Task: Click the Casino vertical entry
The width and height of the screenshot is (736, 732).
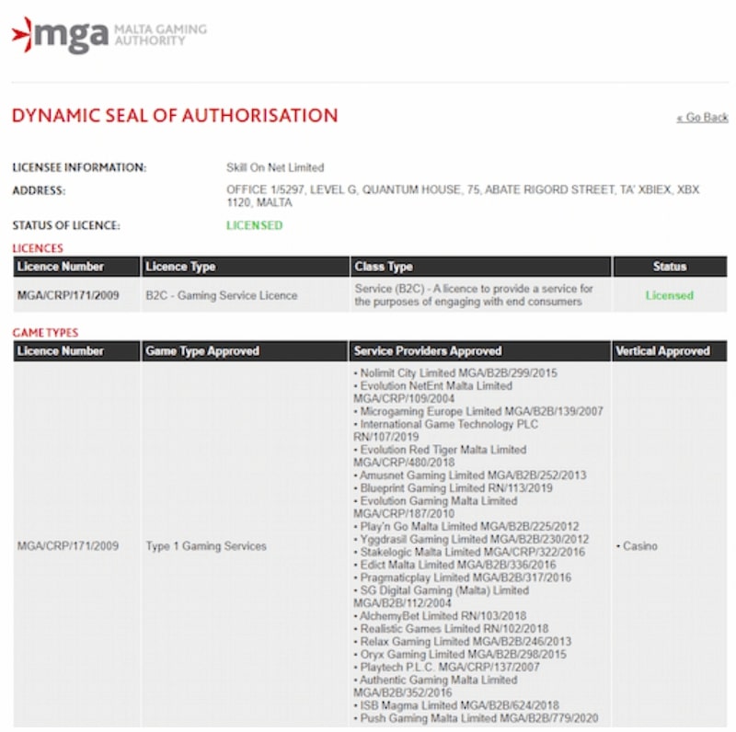Action: (637, 545)
